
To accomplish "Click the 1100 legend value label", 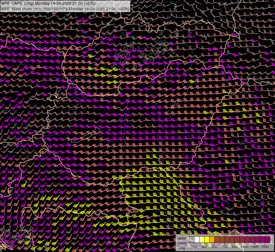I will [x=245, y=247].
